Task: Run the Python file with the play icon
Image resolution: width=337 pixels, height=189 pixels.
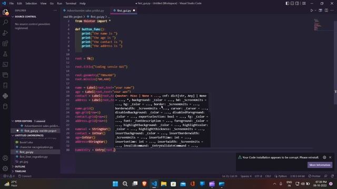Action: point(312,10)
